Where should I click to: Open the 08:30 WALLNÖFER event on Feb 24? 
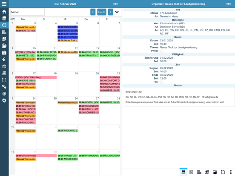click(x=26, y=109)
